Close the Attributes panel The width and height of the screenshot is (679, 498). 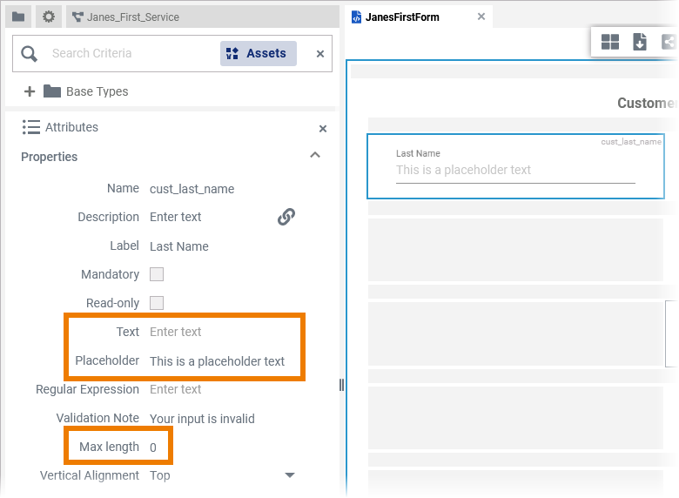(x=323, y=129)
